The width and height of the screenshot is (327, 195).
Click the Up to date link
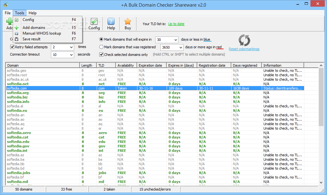(x=176, y=24)
